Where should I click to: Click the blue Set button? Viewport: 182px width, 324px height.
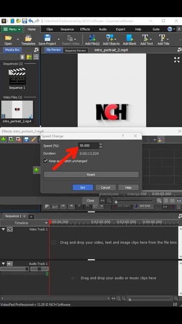[83, 188]
